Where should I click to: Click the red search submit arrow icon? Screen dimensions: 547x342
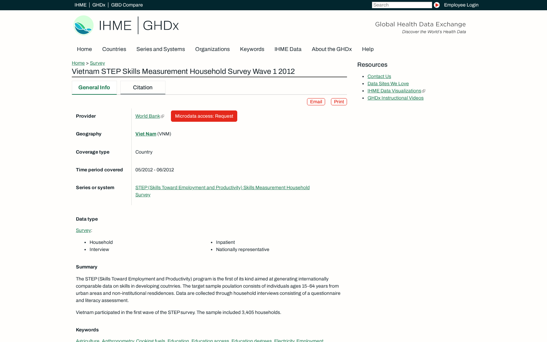437,5
